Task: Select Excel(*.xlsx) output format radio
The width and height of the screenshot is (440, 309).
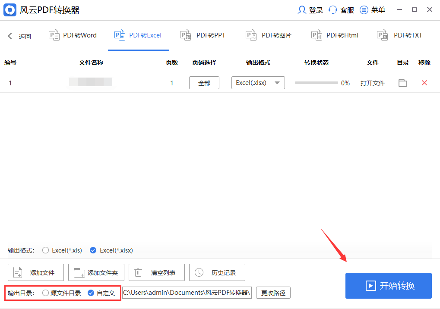Action: click(93, 250)
